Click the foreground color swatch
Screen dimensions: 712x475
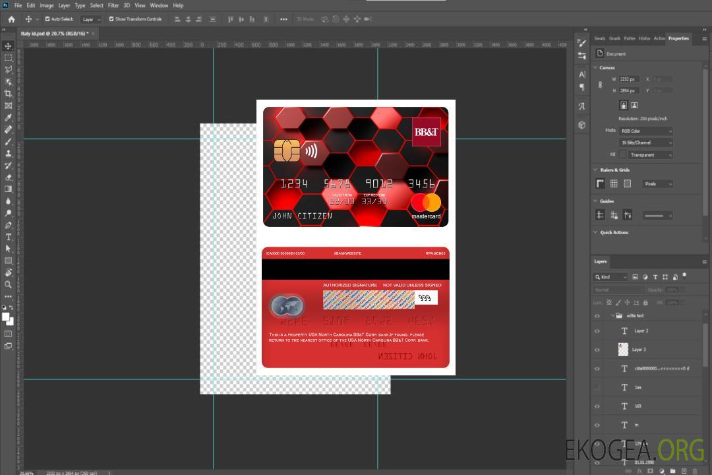tap(6, 317)
